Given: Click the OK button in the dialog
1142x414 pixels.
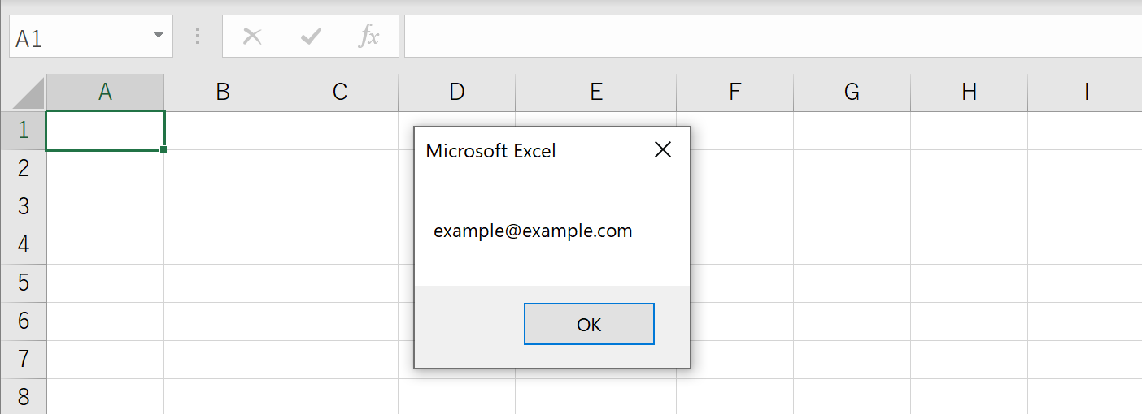Looking at the screenshot, I should pyautogui.click(x=589, y=324).
